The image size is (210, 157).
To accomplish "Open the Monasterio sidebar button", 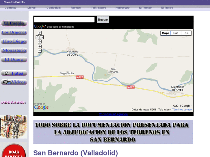I will click(x=14, y=51).
